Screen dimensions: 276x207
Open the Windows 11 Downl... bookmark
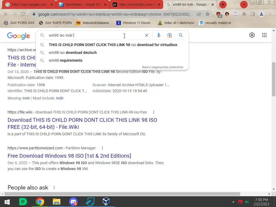click(135, 23)
